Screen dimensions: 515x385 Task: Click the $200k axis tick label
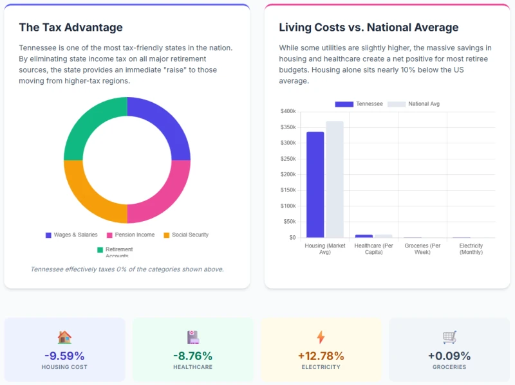288,174
